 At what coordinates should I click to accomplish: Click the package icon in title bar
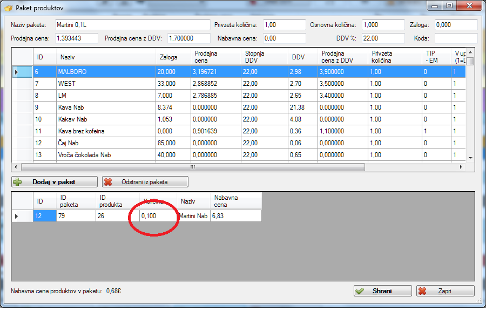click(8, 8)
